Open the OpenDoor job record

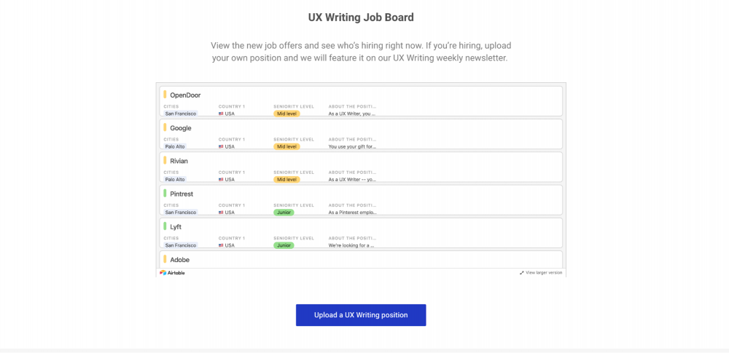point(361,100)
